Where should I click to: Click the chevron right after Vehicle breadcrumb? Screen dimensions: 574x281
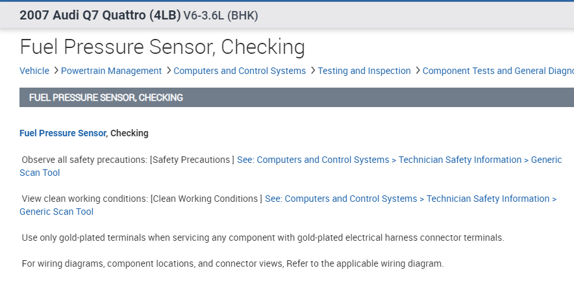coord(56,71)
